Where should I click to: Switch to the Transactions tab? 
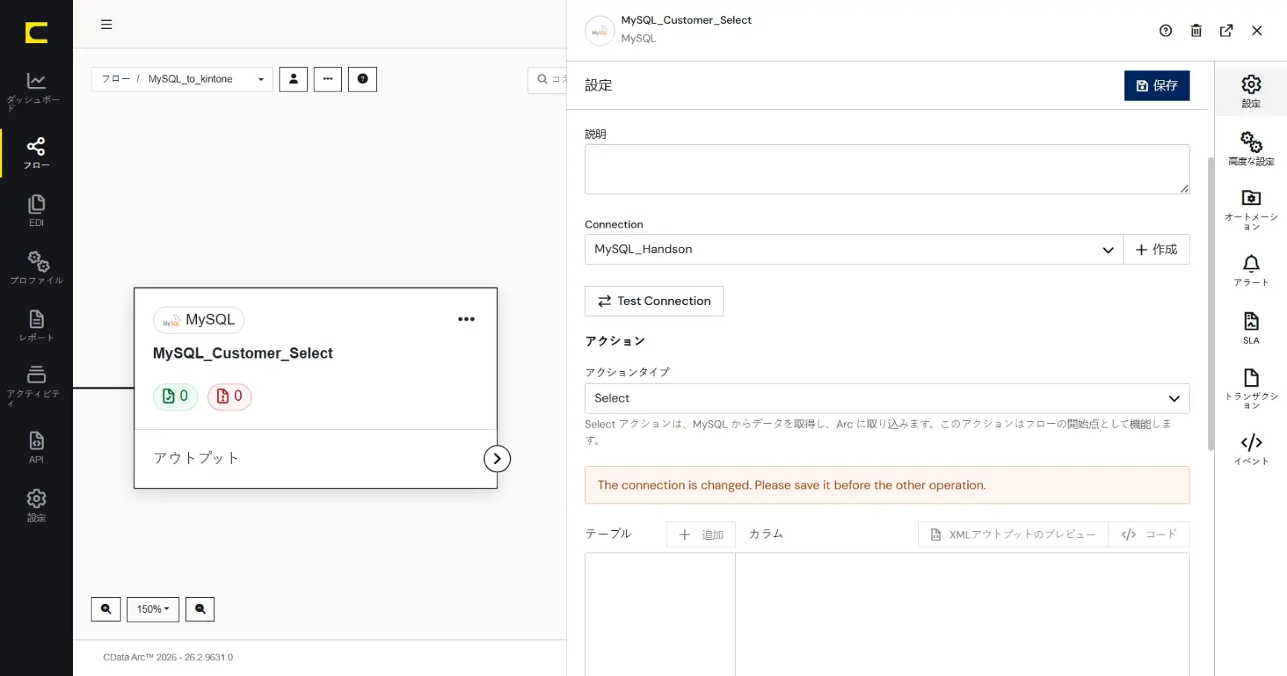point(1251,388)
